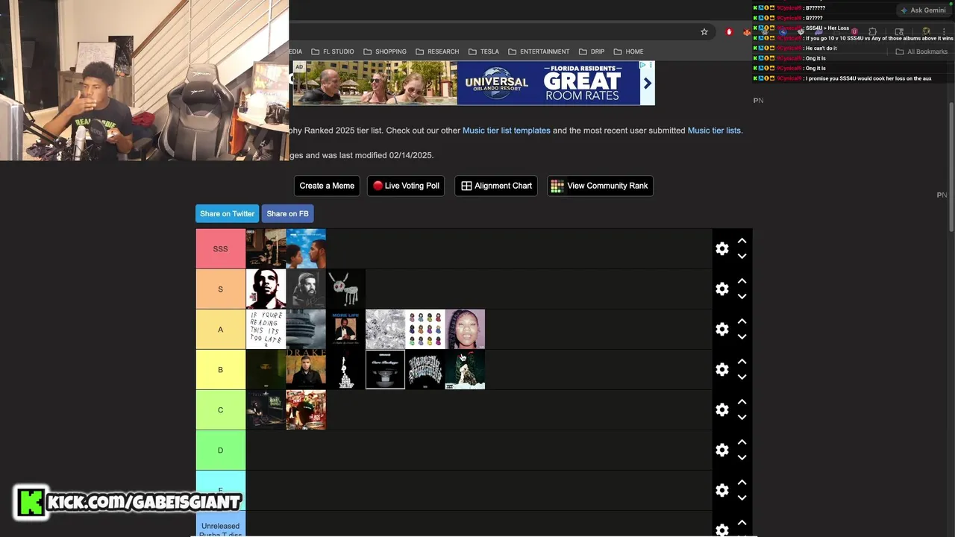Move D tier row up
Screen dimensions: 955x537
tap(742, 442)
